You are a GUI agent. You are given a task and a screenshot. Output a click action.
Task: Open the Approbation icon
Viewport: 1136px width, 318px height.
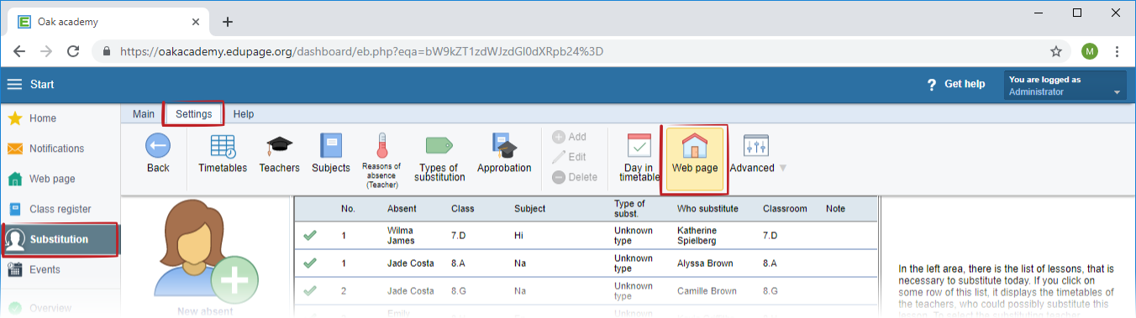(504, 146)
